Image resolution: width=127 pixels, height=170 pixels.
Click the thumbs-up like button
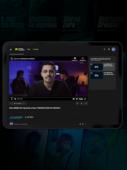tap(82, 103)
